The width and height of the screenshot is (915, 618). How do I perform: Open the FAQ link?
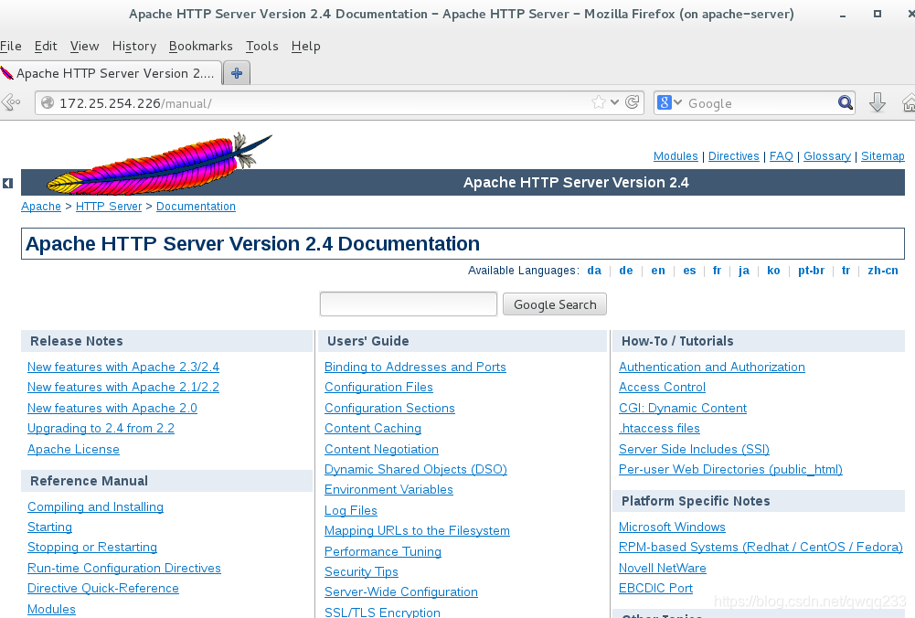point(781,155)
